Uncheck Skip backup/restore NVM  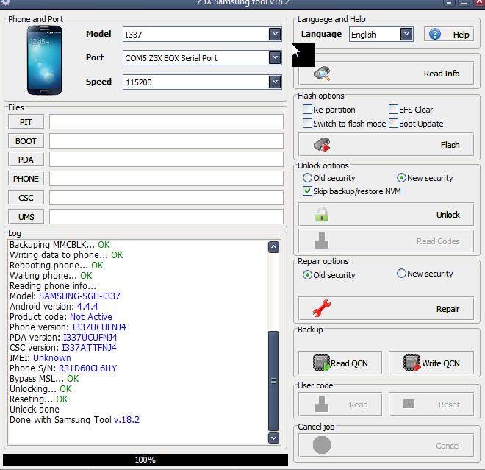coord(307,191)
